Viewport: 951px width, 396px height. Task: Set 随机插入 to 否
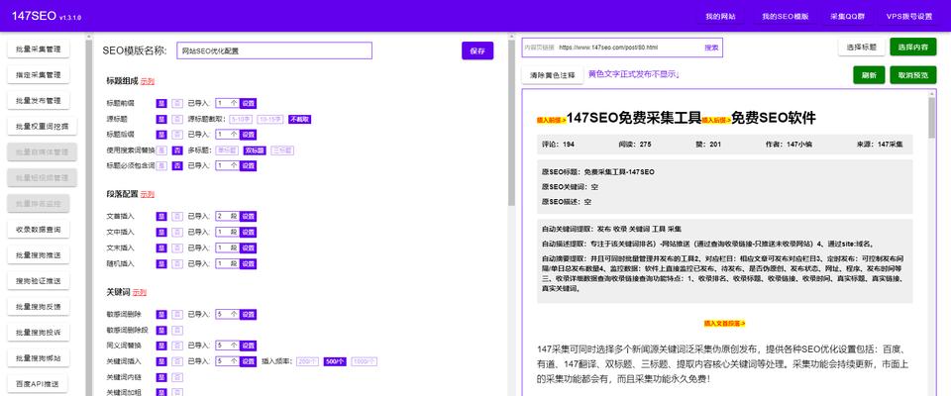coord(177,263)
